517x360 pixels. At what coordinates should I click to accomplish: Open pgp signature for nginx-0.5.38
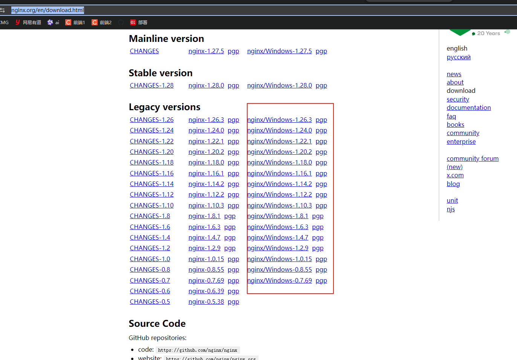point(233,302)
